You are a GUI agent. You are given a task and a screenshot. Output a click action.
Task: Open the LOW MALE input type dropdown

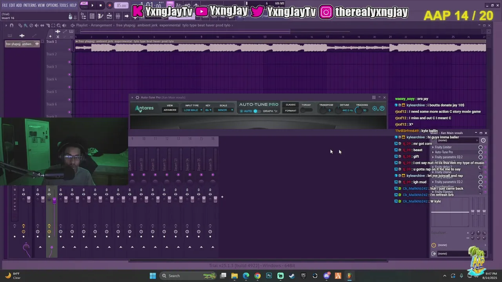coord(193,110)
